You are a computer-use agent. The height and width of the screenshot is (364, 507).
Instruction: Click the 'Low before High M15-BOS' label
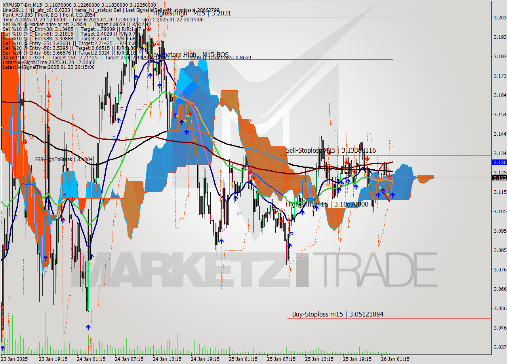[x=189, y=55]
